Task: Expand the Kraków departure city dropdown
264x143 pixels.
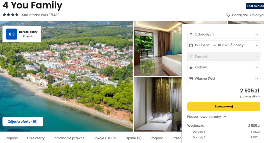Action: 224,67
